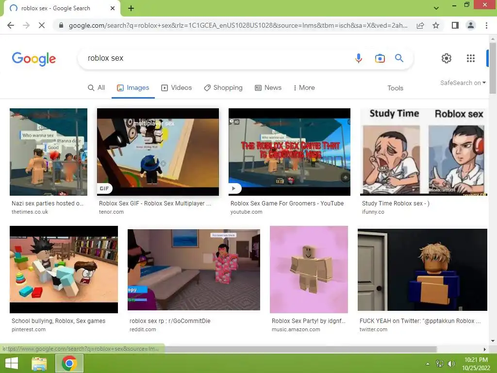Open the network status tray icon

pyautogui.click(x=440, y=364)
